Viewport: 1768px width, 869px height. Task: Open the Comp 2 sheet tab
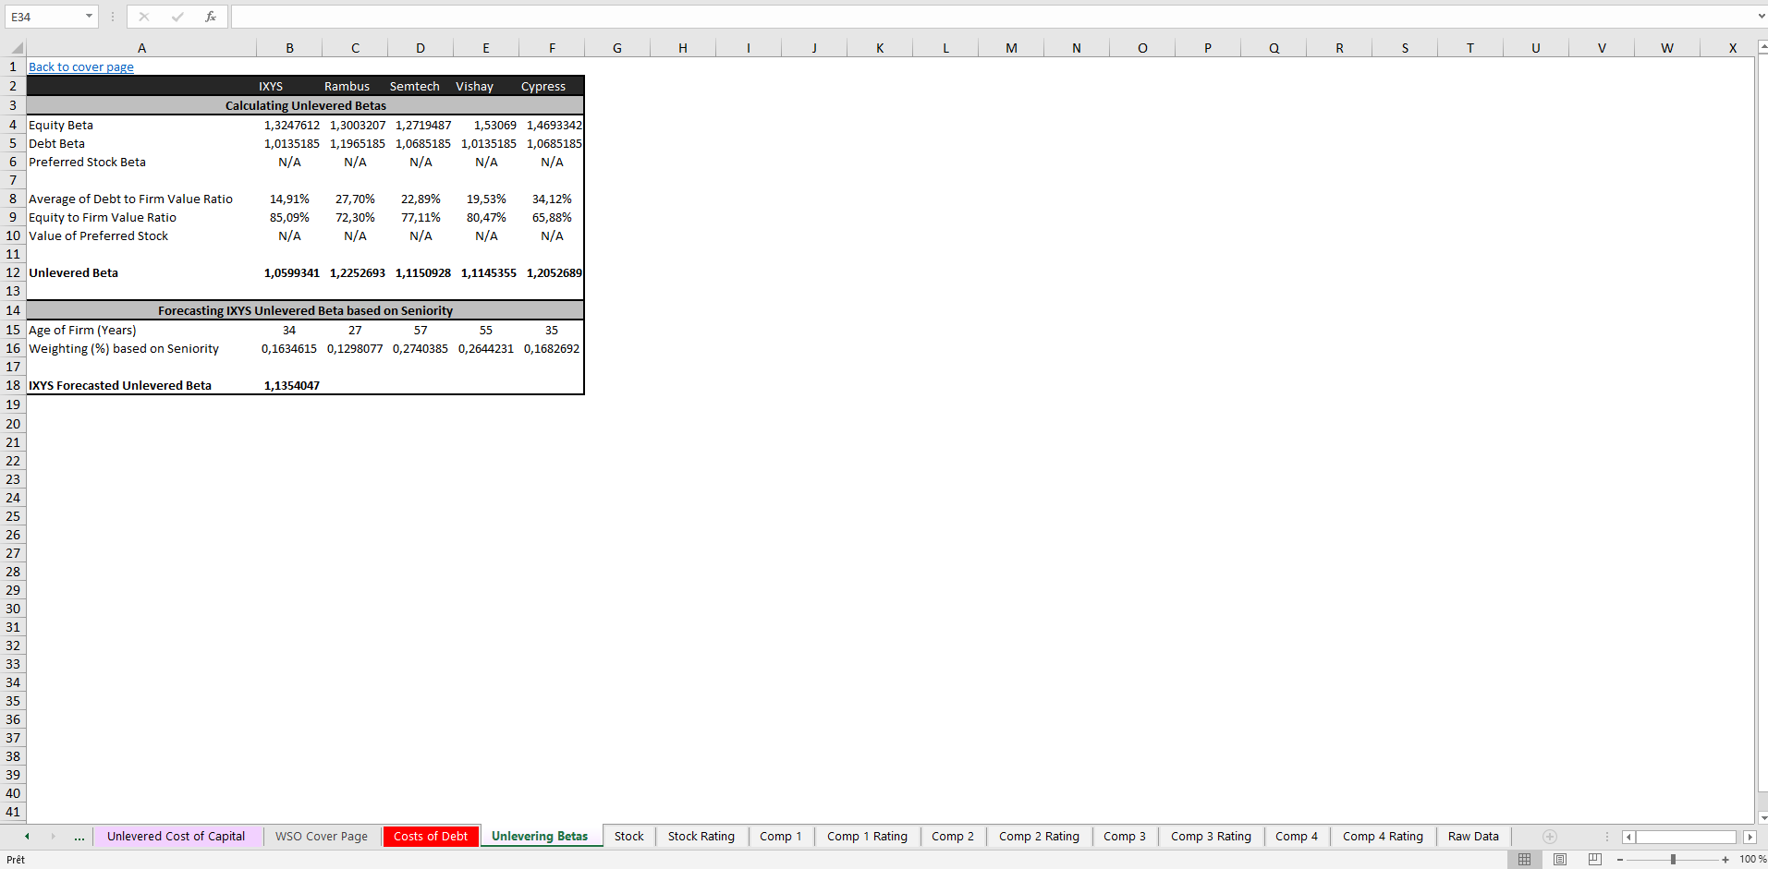(x=953, y=837)
